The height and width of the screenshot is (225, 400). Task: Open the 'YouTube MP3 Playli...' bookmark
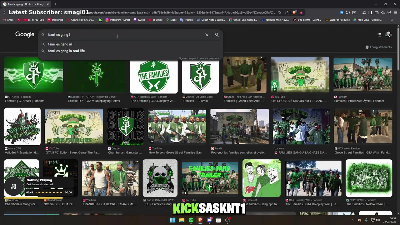click(x=275, y=20)
